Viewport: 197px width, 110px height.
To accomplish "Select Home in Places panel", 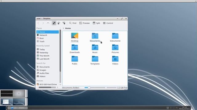I will tap(47, 32).
